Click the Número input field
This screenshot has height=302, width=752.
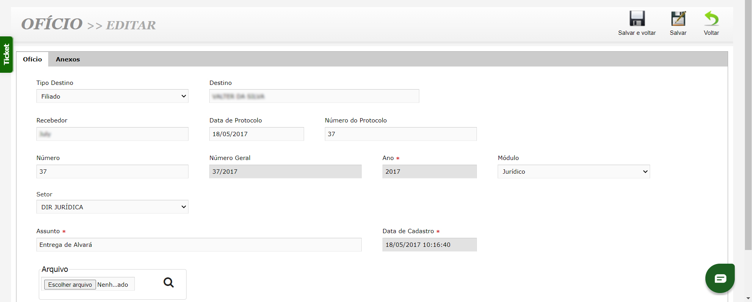pyautogui.click(x=112, y=172)
